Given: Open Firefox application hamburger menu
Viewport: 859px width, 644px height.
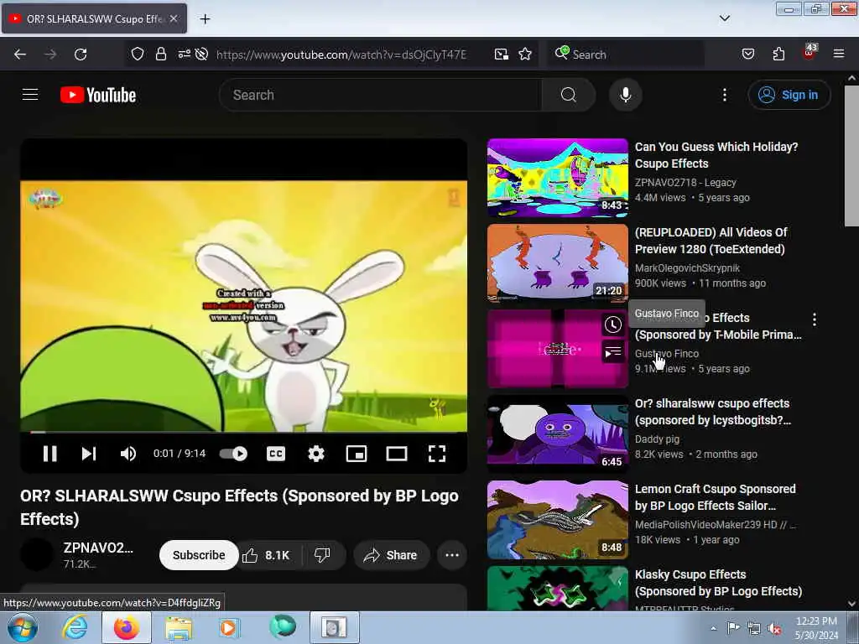Looking at the screenshot, I should [x=839, y=54].
